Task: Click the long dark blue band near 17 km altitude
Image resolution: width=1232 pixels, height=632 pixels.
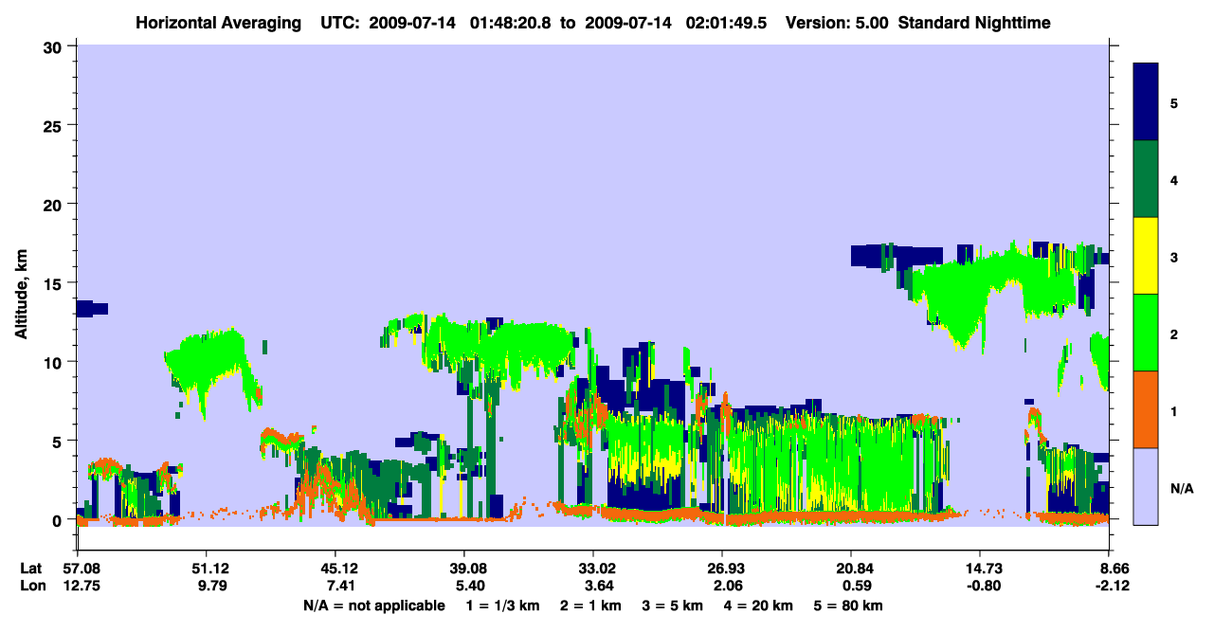Action: [x=897, y=255]
